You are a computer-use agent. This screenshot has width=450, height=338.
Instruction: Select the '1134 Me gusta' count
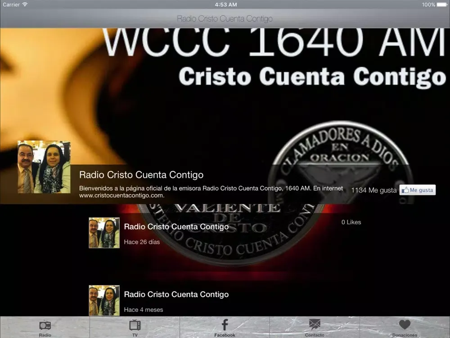tap(374, 190)
